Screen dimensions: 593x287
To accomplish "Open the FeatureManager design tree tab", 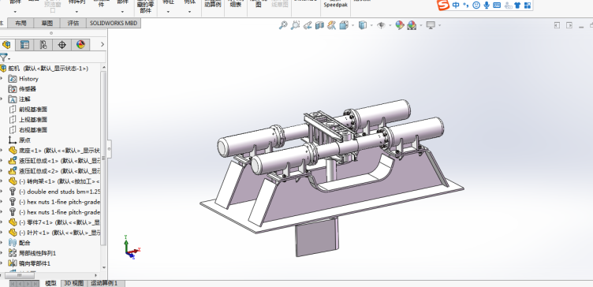I will pos(6,45).
